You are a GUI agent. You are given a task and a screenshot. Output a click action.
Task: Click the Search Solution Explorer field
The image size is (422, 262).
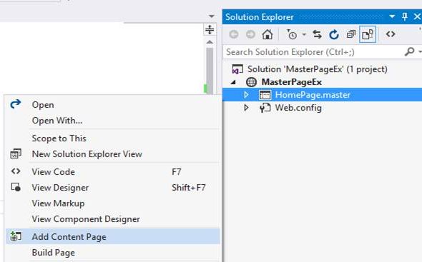click(x=313, y=52)
